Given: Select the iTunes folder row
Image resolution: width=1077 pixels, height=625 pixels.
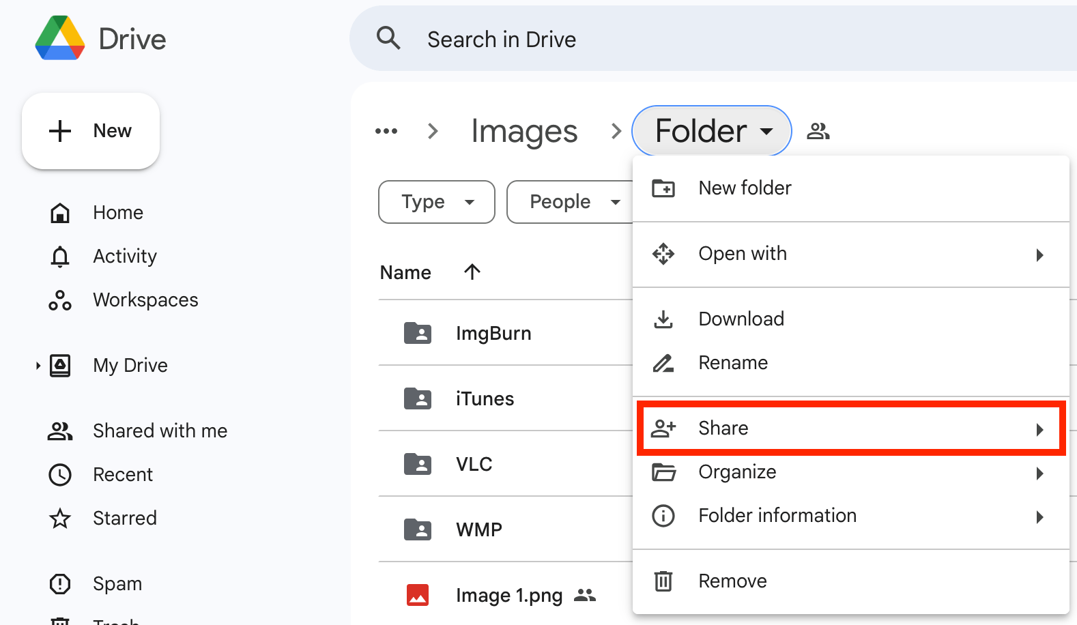Looking at the screenshot, I should coord(506,398).
